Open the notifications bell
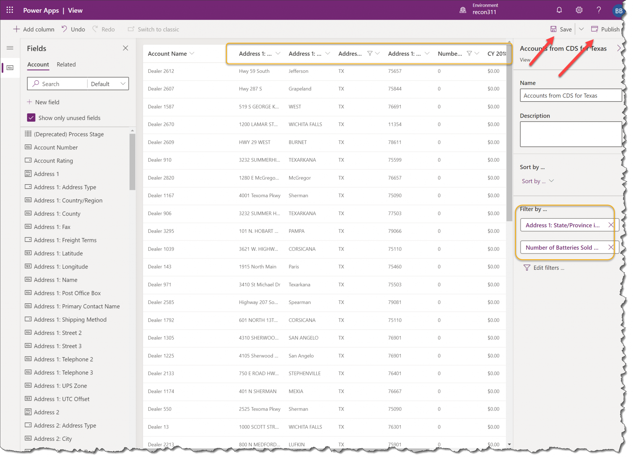 [x=559, y=10]
